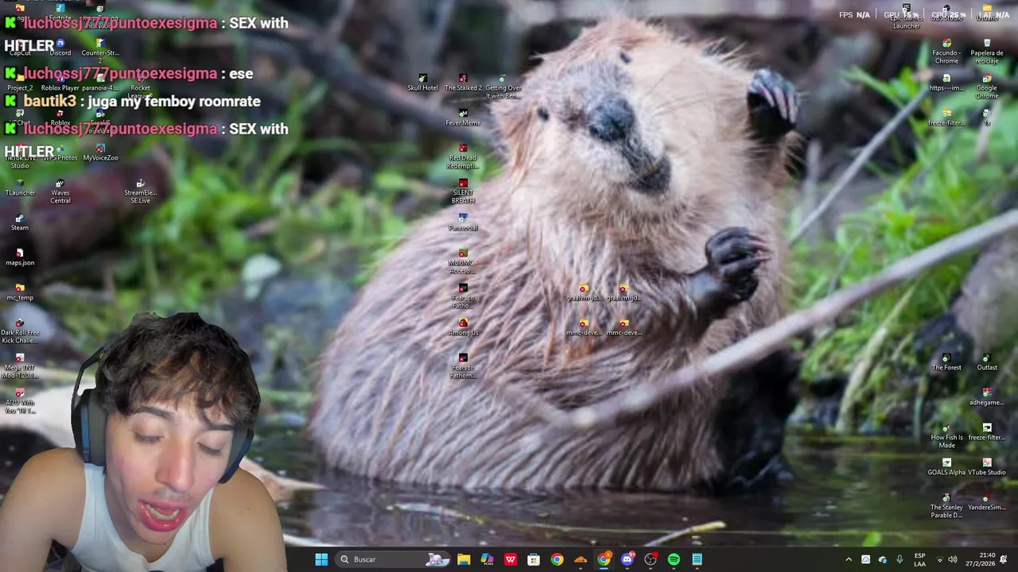Open the Notepad taskbar icon
This screenshot has width=1018, height=572.
click(697, 559)
